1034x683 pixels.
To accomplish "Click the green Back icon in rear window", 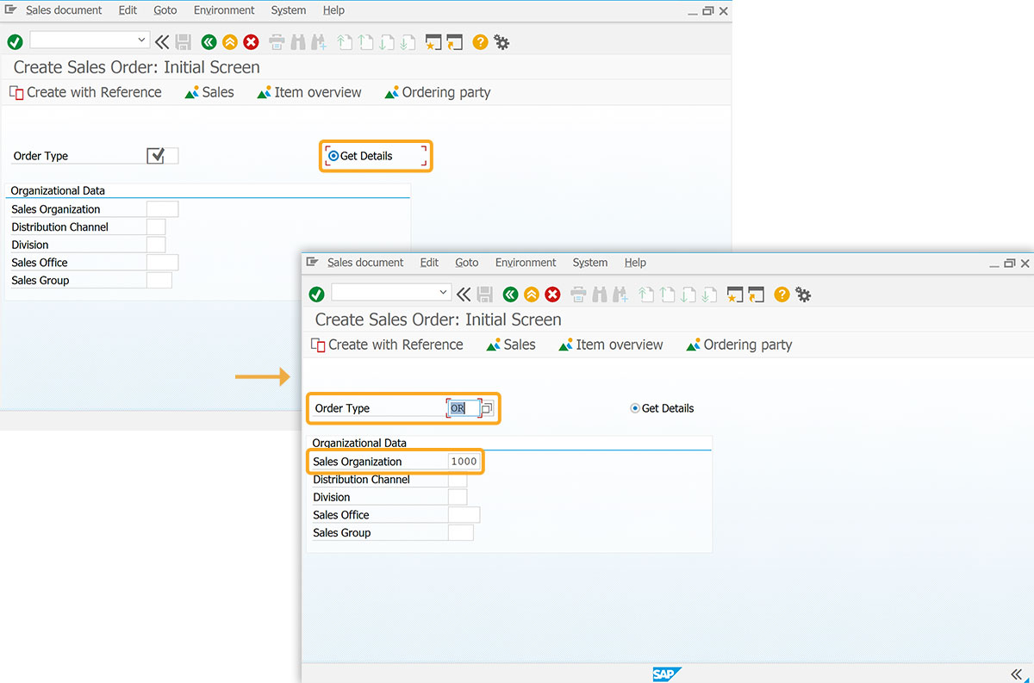I will tap(209, 41).
